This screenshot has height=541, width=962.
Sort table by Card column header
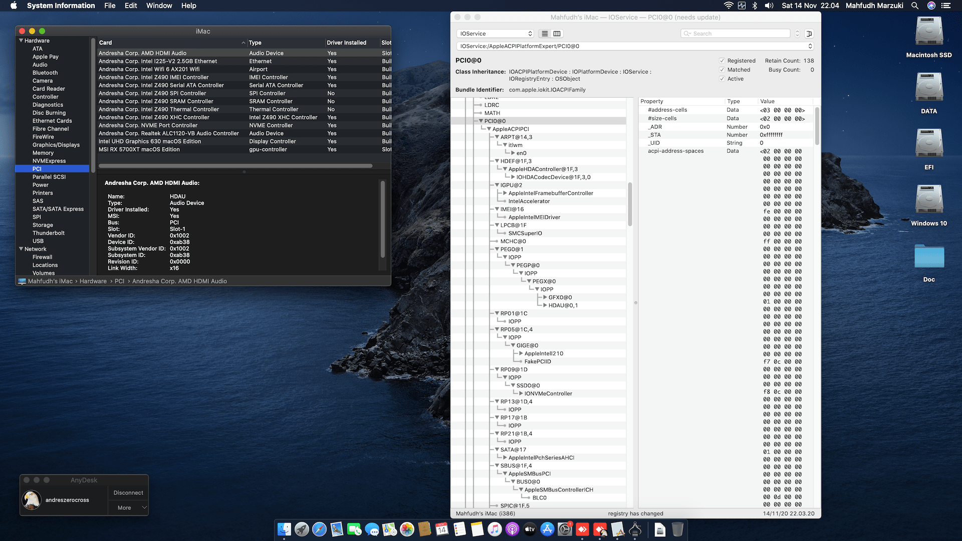[172, 43]
